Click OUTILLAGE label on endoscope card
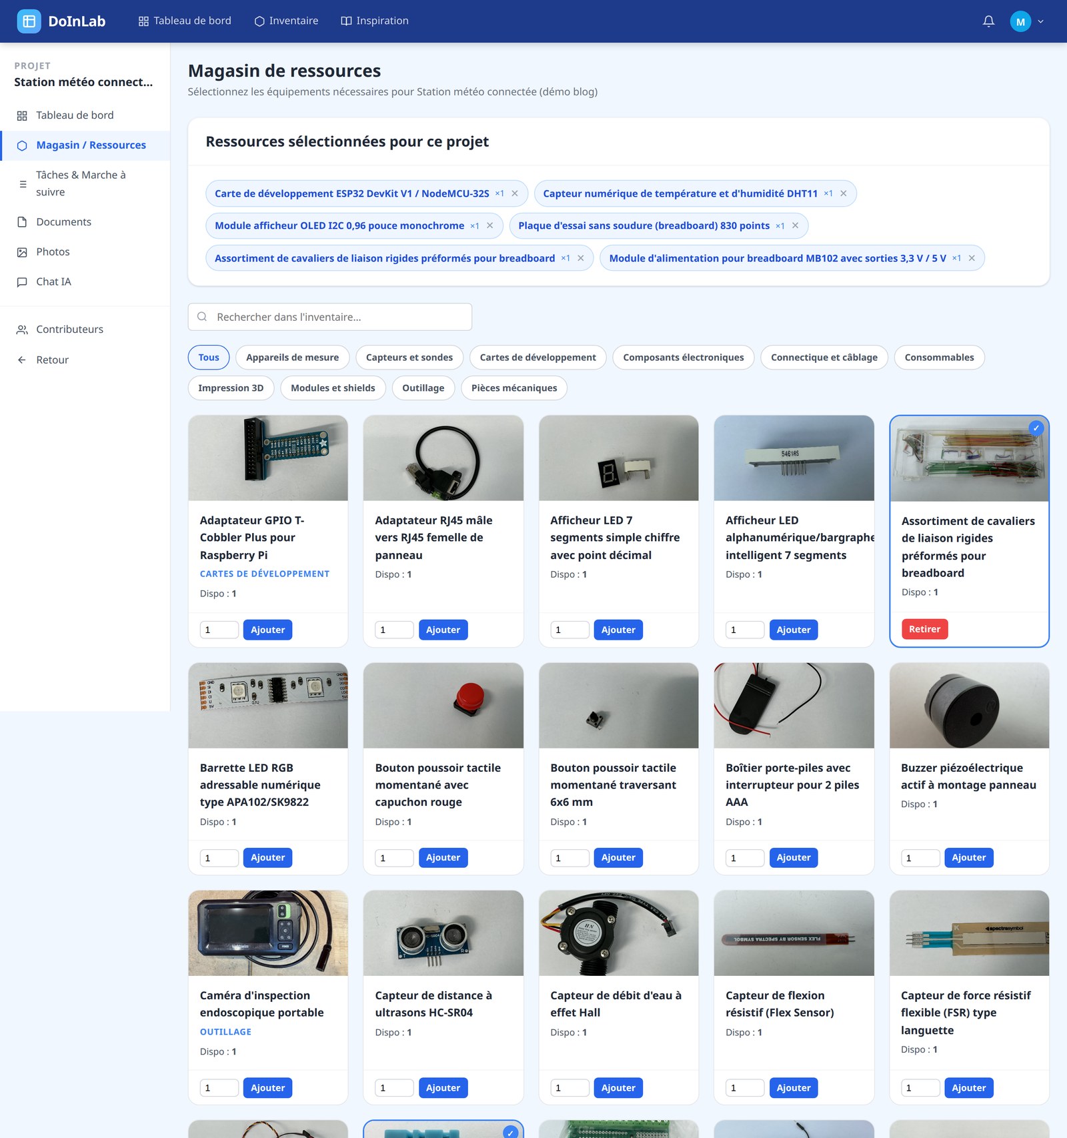The width and height of the screenshot is (1067, 1138). pos(225,1032)
